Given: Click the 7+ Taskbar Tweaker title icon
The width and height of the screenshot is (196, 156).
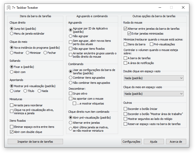Looking at the screenshot, I should coord(9,7).
